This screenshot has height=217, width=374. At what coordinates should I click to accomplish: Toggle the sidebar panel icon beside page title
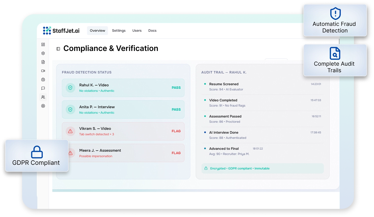(x=58, y=49)
